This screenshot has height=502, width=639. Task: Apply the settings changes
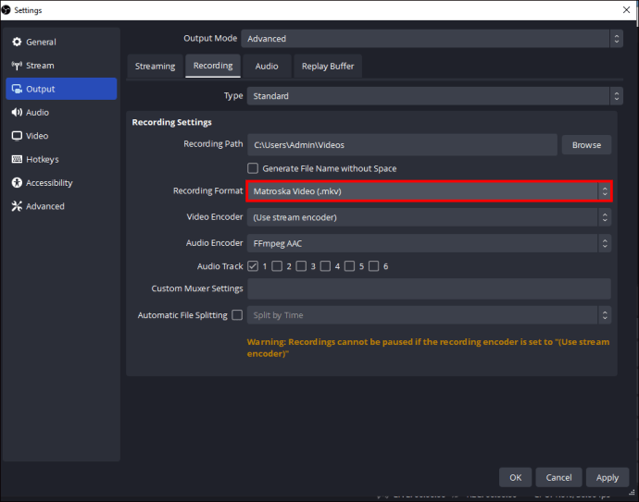point(608,477)
